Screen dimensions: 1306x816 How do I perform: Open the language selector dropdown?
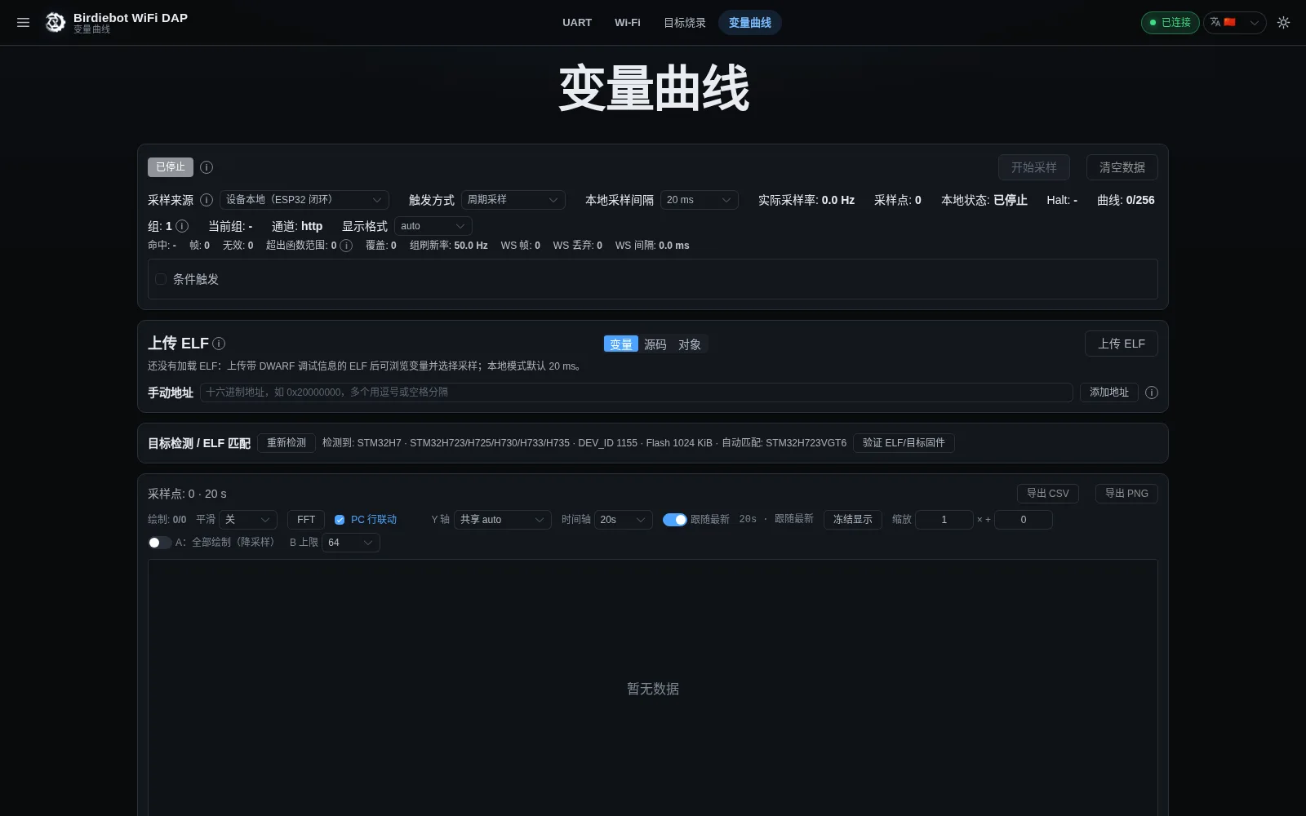[x=1234, y=23]
